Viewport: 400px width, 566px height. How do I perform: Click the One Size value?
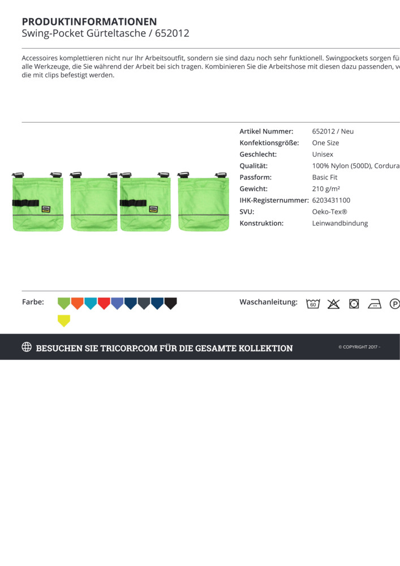[325, 143]
